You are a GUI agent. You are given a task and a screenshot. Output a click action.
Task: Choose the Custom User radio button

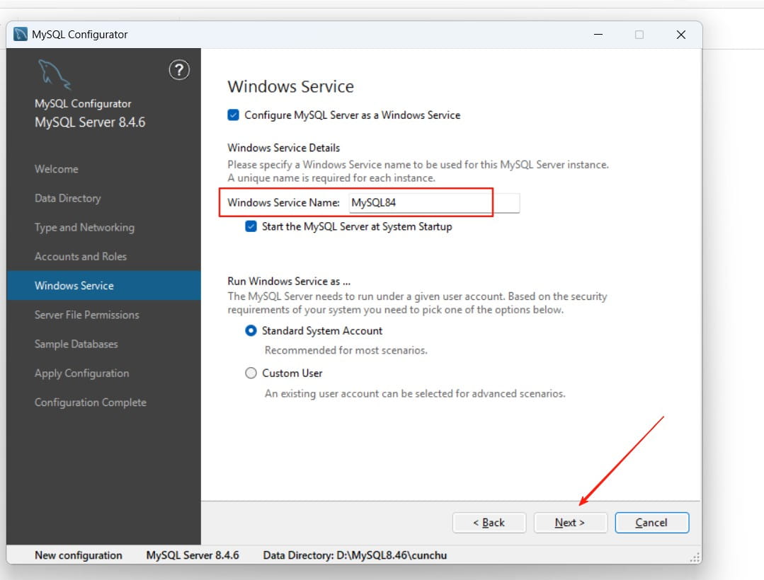(x=251, y=373)
